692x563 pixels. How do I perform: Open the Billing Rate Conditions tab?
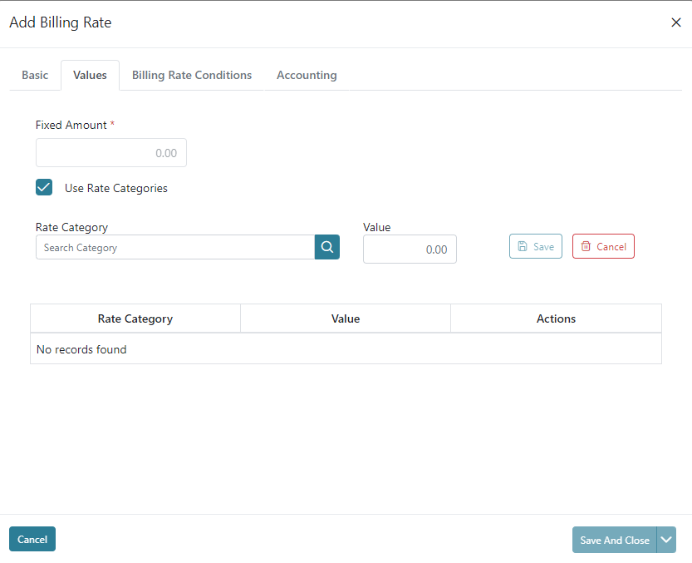192,75
